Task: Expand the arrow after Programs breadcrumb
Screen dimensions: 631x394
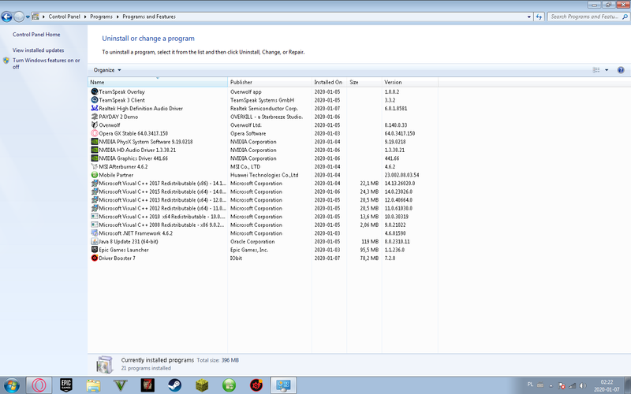Action: click(118, 17)
